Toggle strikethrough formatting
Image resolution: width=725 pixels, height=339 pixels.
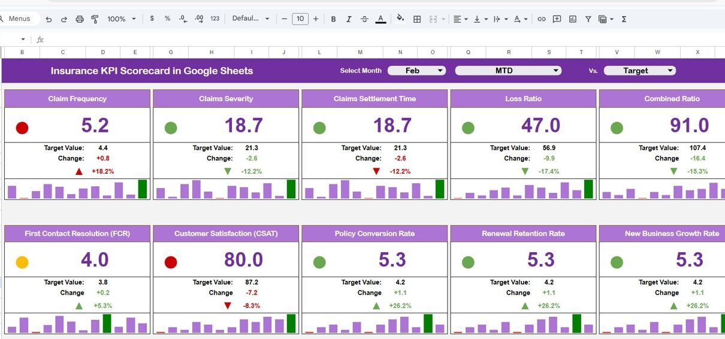(x=364, y=19)
